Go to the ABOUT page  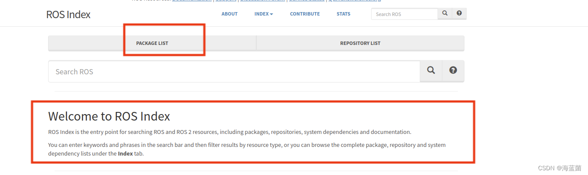click(229, 14)
